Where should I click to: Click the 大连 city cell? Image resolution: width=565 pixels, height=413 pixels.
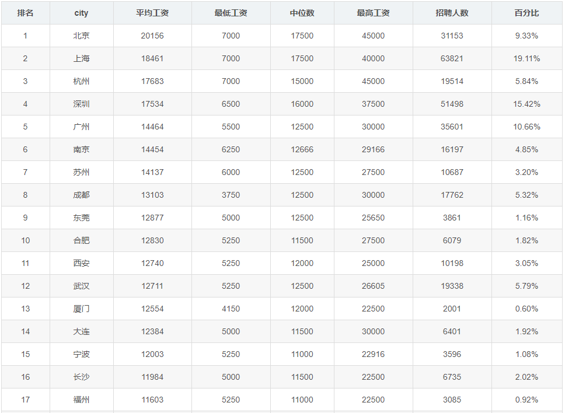pos(81,331)
